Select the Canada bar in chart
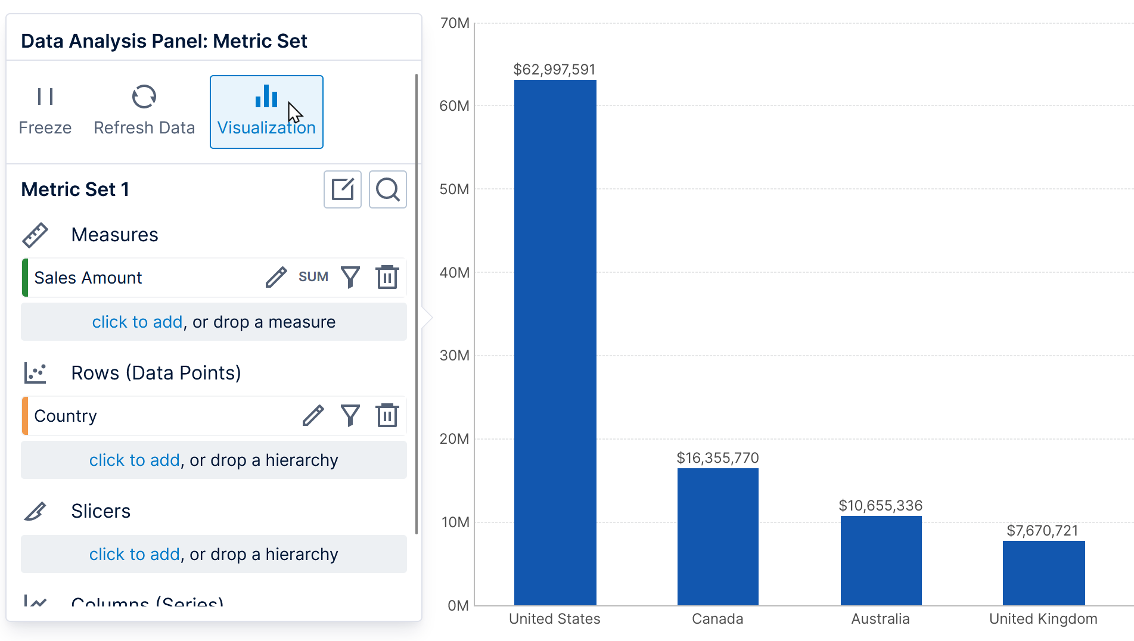Viewport: 1134px width, 641px height. click(x=717, y=536)
